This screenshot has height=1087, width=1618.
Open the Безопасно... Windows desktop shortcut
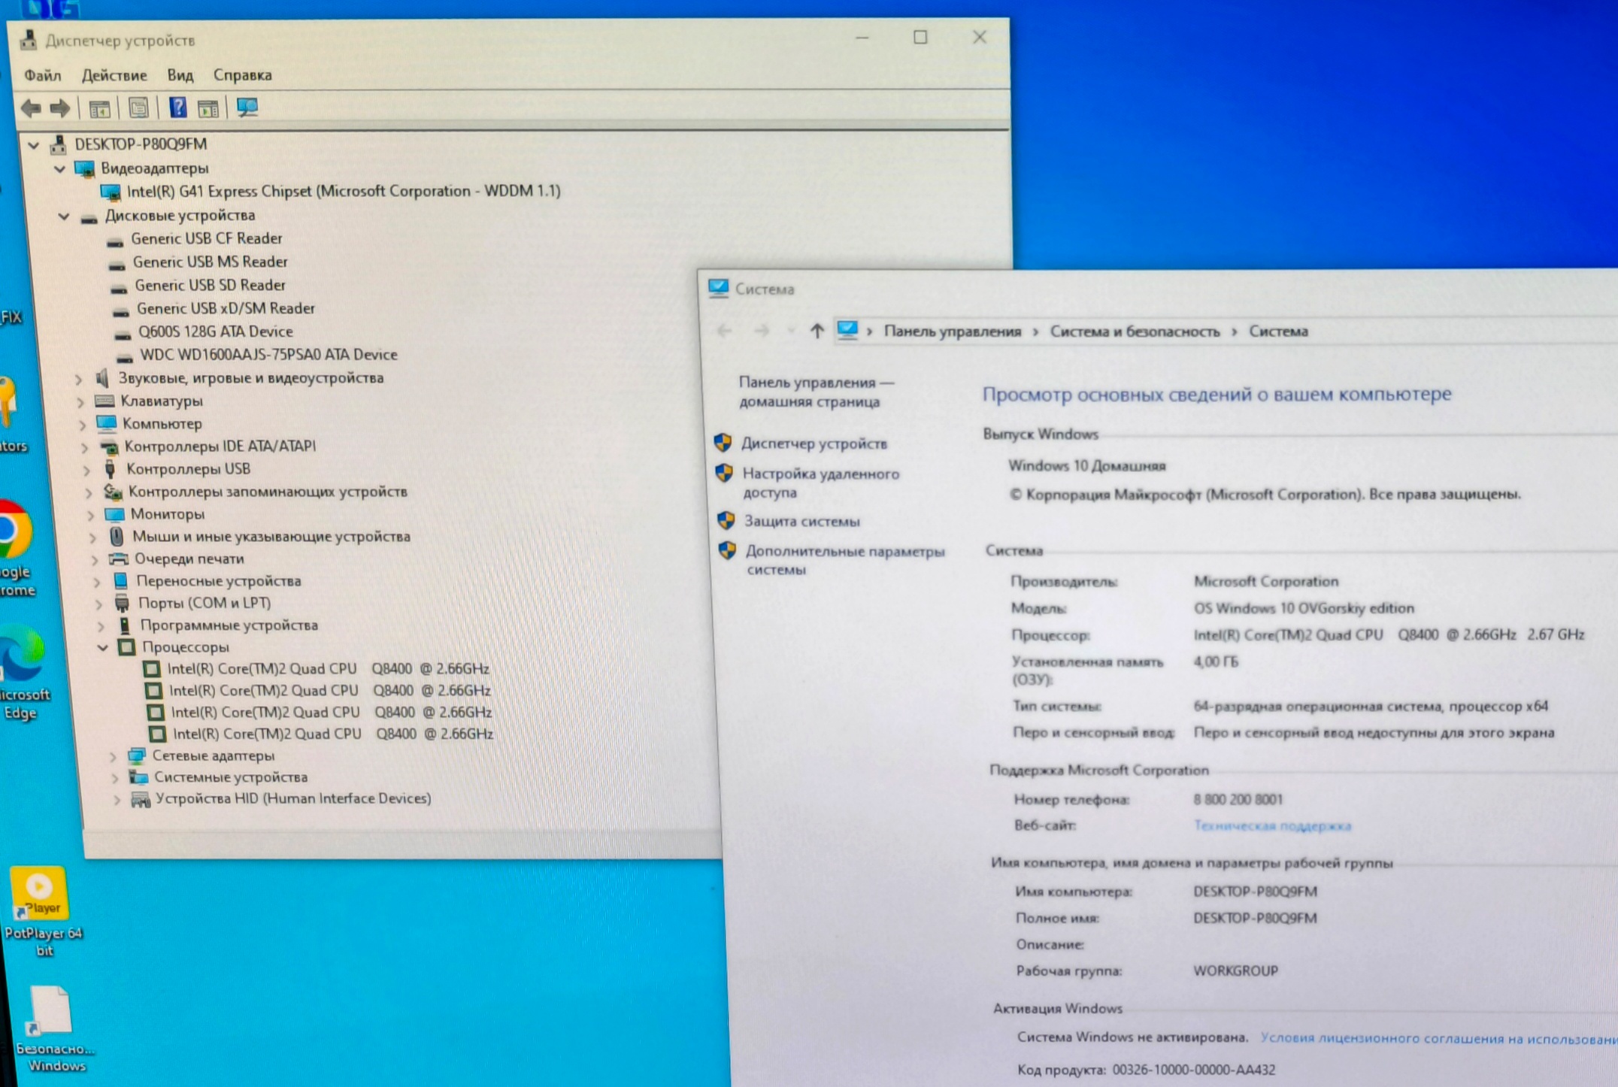coord(54,1029)
